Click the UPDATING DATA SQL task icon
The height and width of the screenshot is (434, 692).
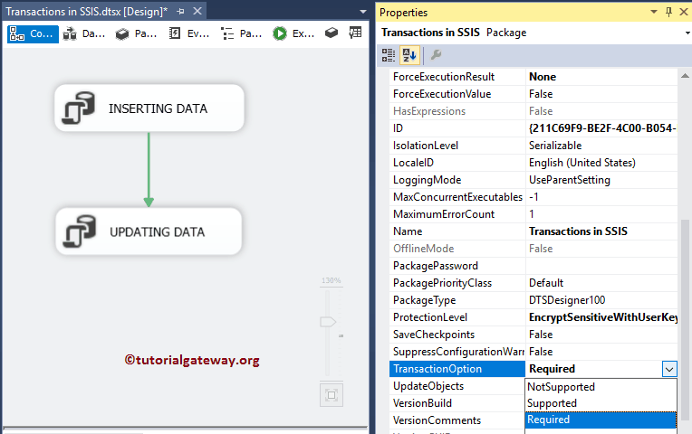[x=80, y=231]
